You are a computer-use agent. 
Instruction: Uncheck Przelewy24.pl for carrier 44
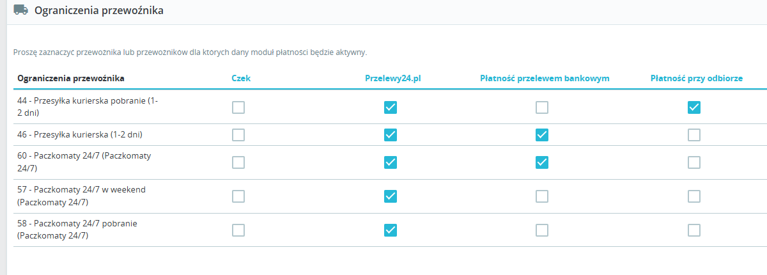click(x=391, y=107)
